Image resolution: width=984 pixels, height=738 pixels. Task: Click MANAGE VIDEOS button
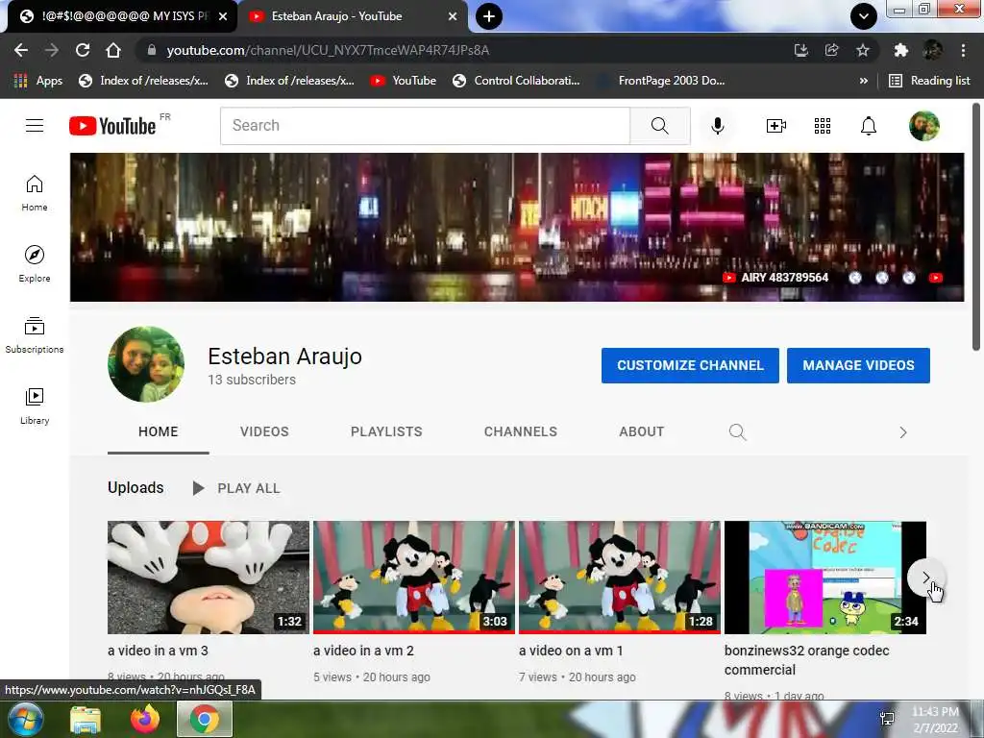point(858,365)
